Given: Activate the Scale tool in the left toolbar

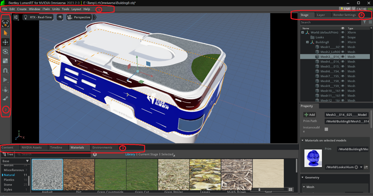Looking at the screenshot, I should coord(5,61).
